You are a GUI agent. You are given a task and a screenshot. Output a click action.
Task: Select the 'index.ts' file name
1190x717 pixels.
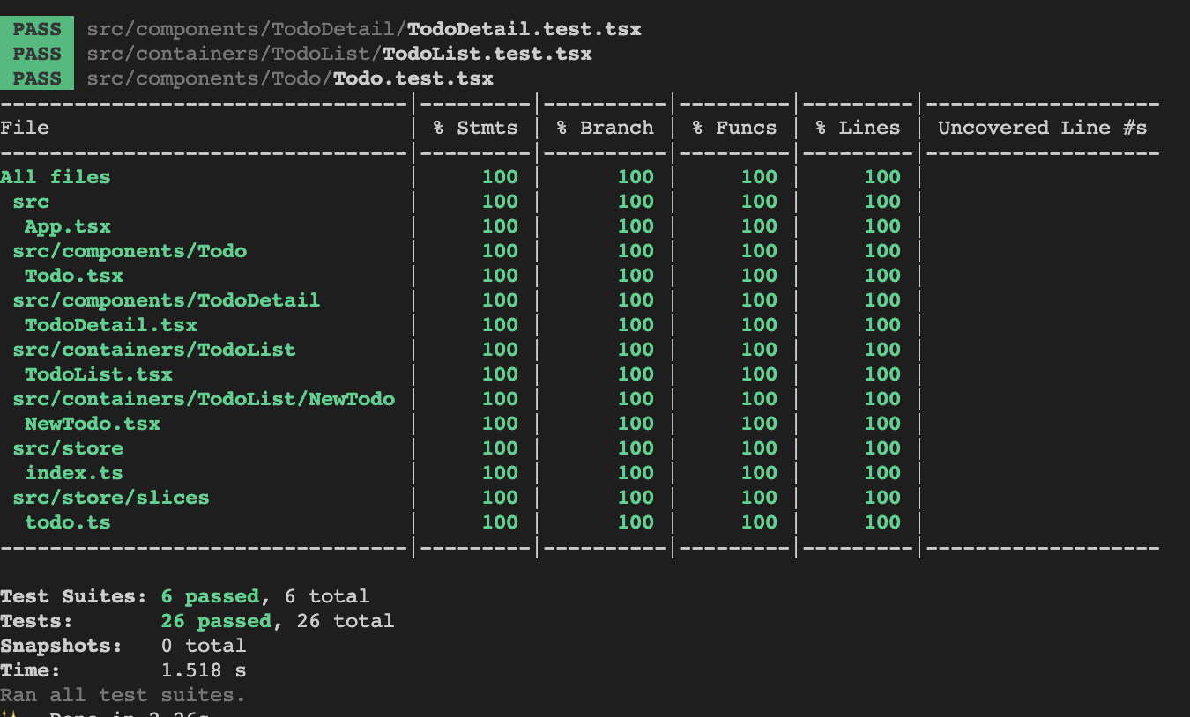[x=74, y=473]
